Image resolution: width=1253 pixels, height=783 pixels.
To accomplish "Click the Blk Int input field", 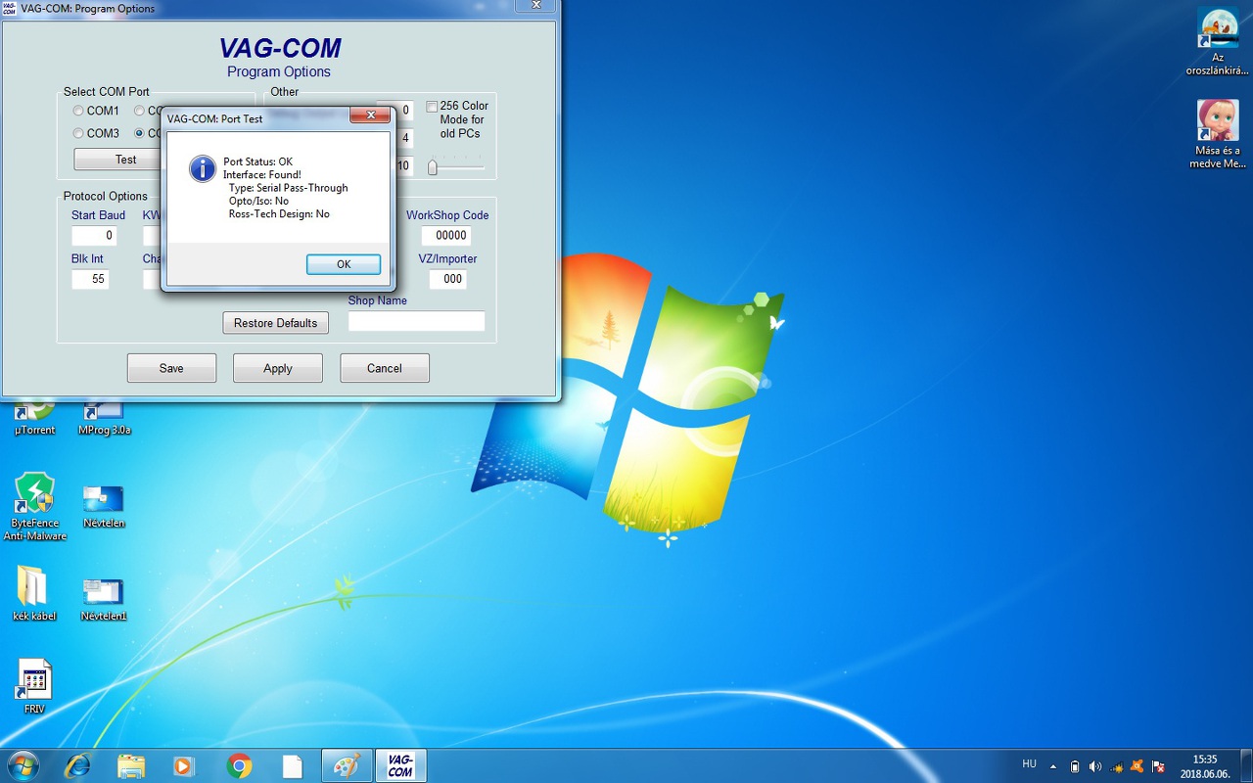I will [x=90, y=279].
